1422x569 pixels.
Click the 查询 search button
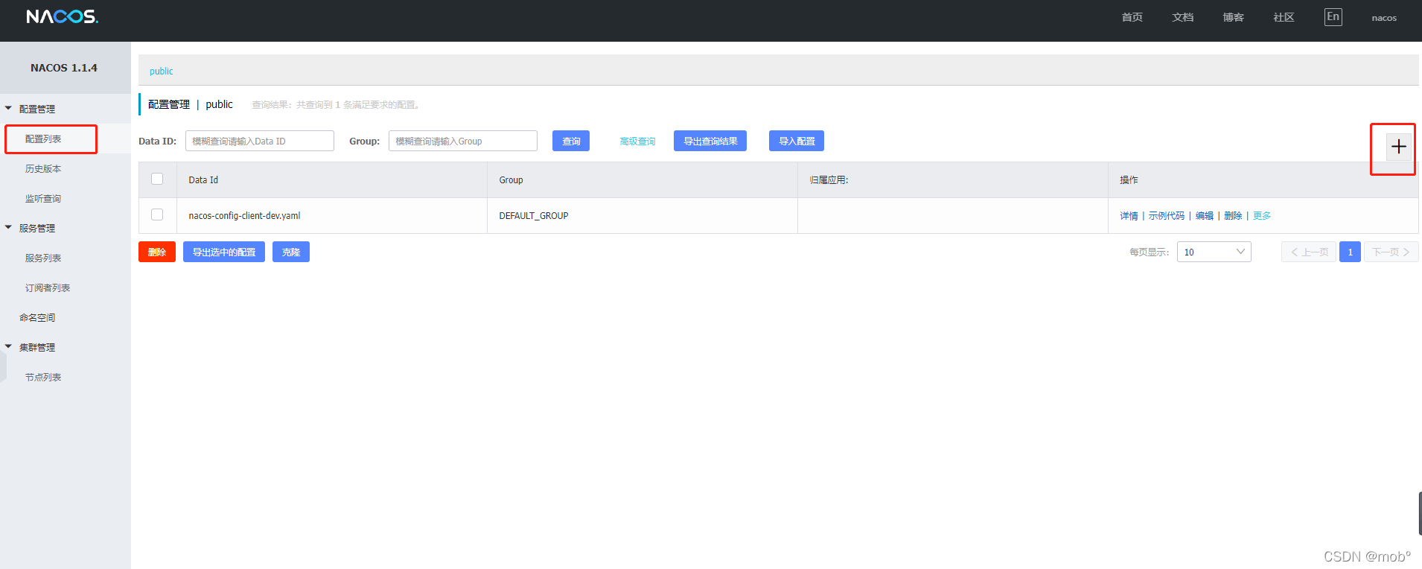(x=571, y=141)
